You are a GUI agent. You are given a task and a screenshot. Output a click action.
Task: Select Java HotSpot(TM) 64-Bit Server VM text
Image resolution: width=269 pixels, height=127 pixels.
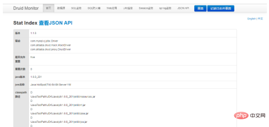pos(51,85)
